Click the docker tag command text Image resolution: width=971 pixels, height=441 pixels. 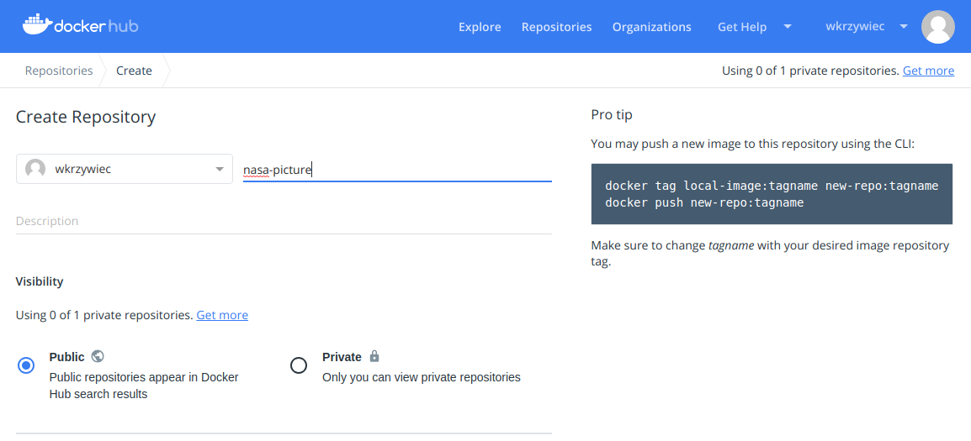[772, 186]
